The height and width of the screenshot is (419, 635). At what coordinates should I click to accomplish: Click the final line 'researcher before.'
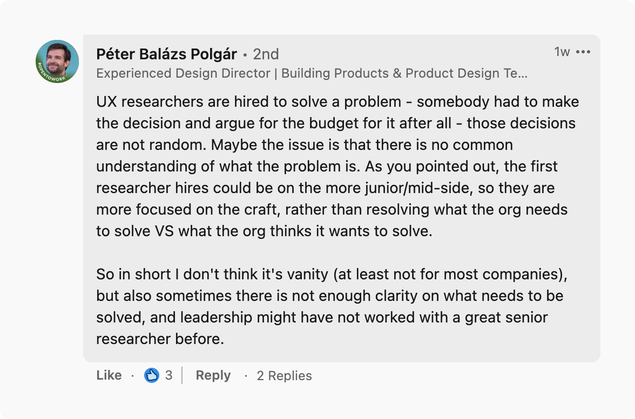[160, 339]
